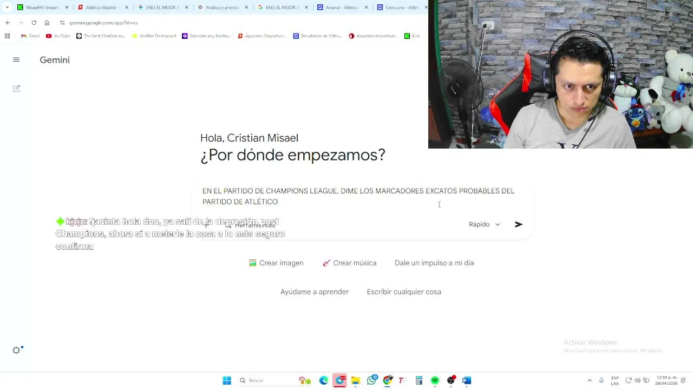Select the Escribir cualquier cosa chip
This screenshot has height=389, width=693.
point(404,292)
